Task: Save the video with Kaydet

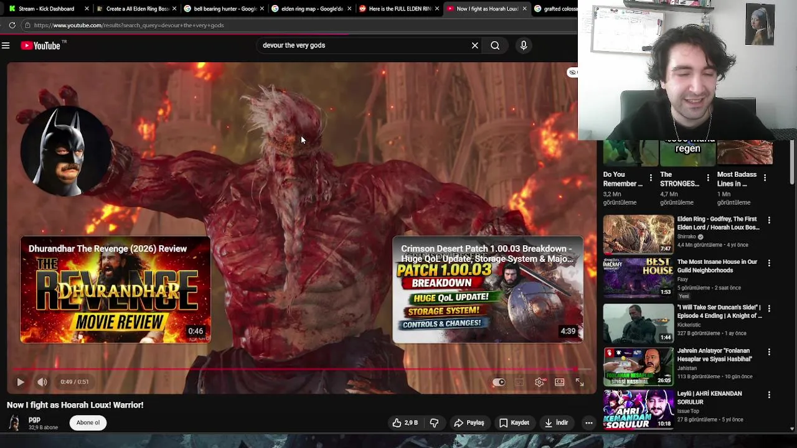Action: coord(514,422)
